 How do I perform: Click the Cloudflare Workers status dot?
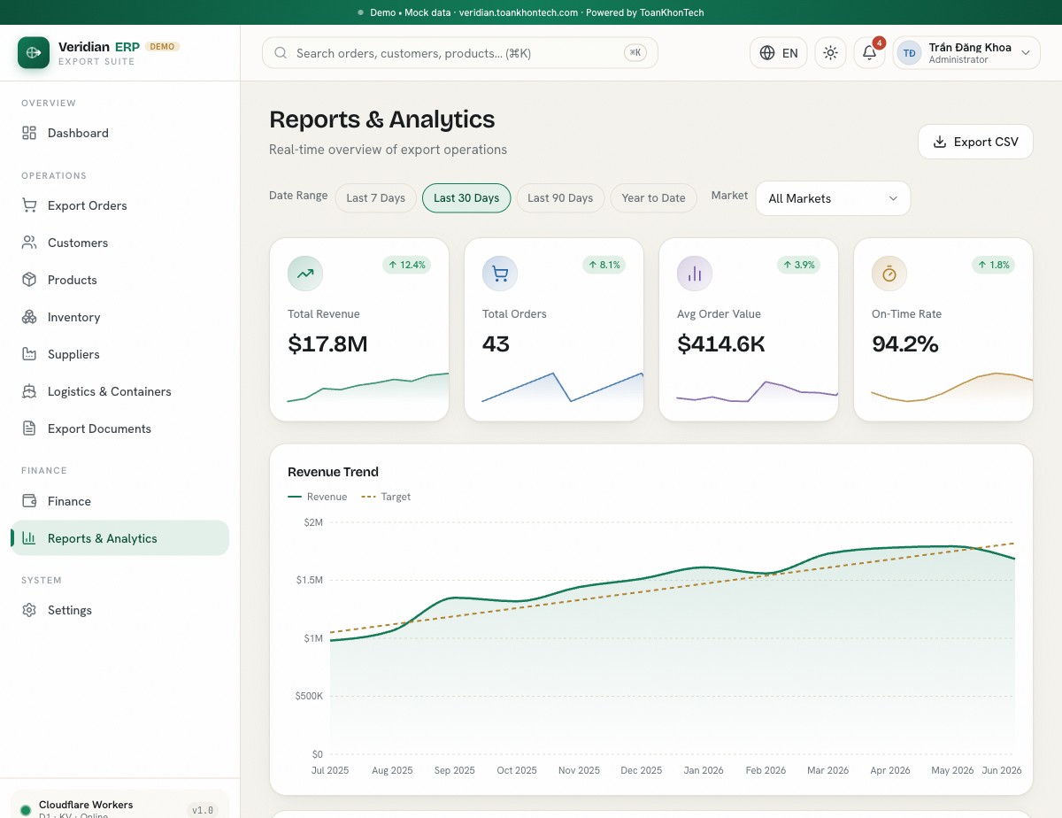click(x=26, y=810)
